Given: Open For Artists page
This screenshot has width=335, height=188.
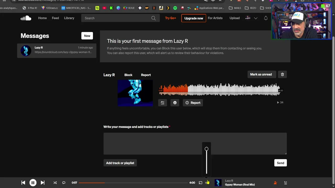Looking at the screenshot, I should pos(215,18).
